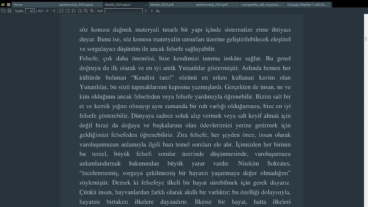Rotate the page left
The width and height of the screenshot is (368, 207).
(x=74, y=11)
